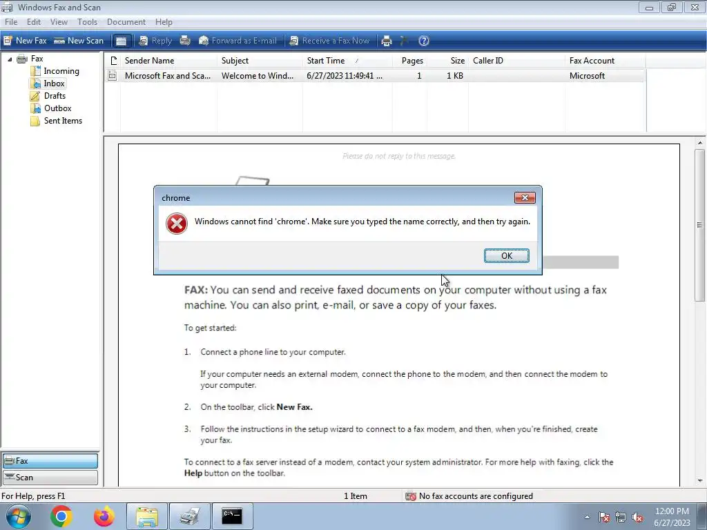Viewport: 707px width, 530px height.
Task: Close the chrome error dialog
Action: coord(525,198)
